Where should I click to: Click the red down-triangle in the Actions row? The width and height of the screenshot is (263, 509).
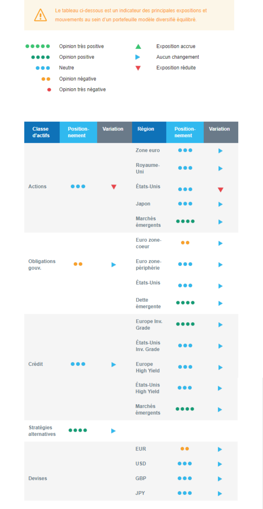(x=114, y=187)
